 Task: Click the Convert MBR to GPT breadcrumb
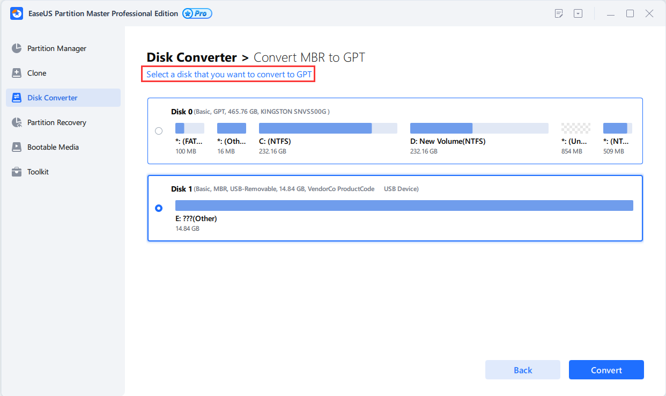[x=310, y=57]
